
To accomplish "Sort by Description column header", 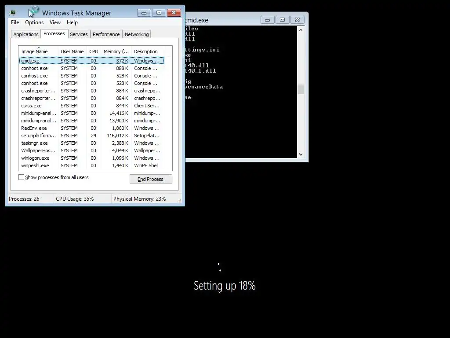I will click(x=148, y=51).
